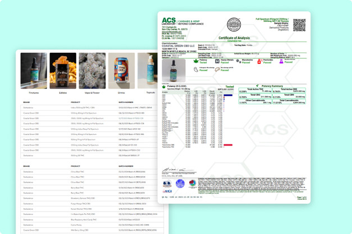Click the first table's Batch Number header
Viewport: 352px width, 234px height.
point(126,102)
